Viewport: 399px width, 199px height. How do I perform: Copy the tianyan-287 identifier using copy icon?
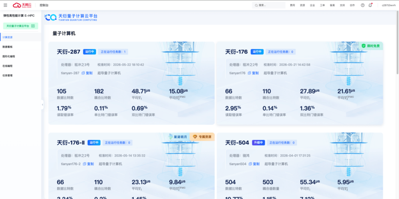[x=83, y=73]
